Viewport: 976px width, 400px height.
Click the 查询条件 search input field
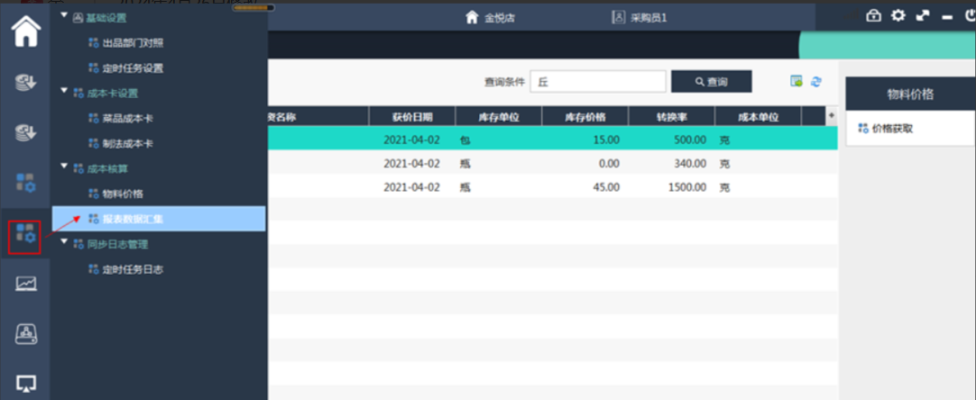click(596, 81)
